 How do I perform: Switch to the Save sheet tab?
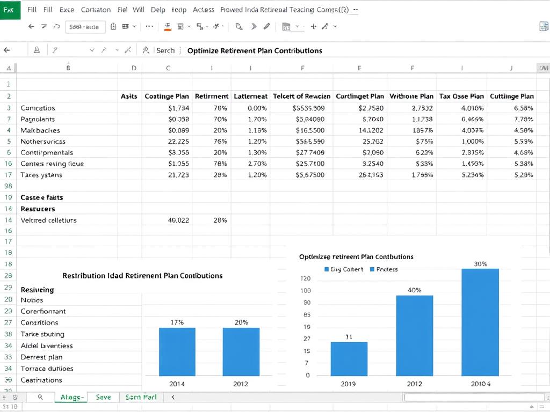(x=103, y=397)
